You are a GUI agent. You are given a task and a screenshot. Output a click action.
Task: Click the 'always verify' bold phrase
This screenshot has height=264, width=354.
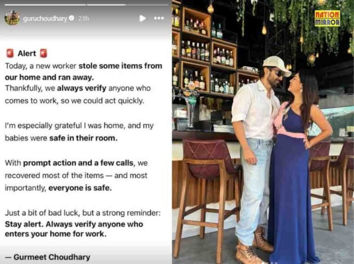(82, 88)
